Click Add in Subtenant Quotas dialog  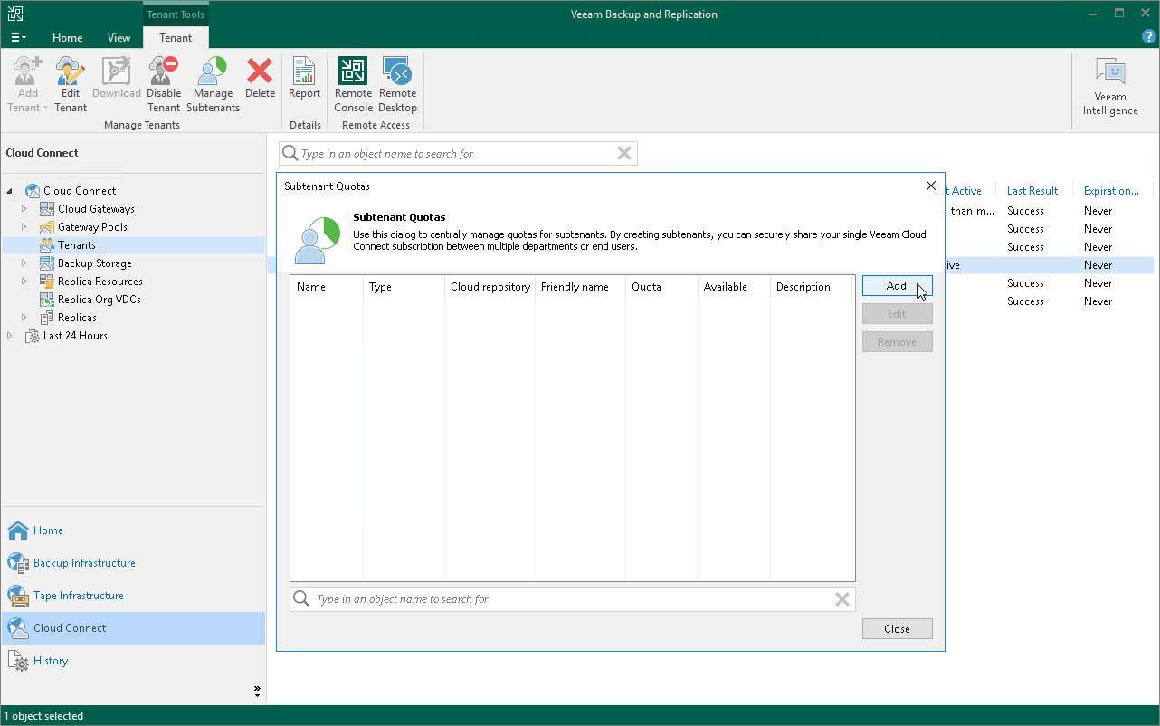[897, 286]
